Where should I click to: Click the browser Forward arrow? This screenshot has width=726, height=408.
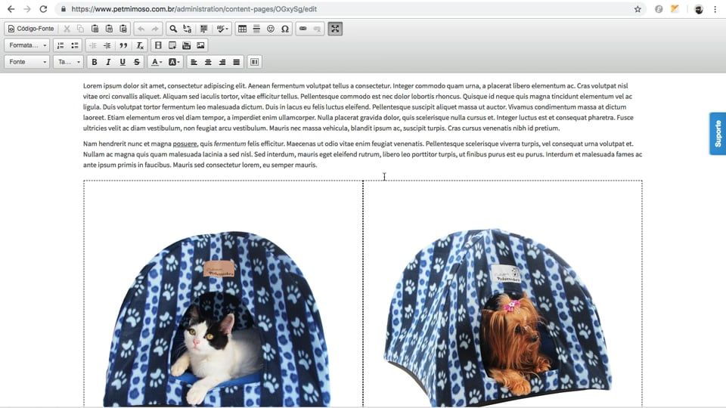coord(27,9)
